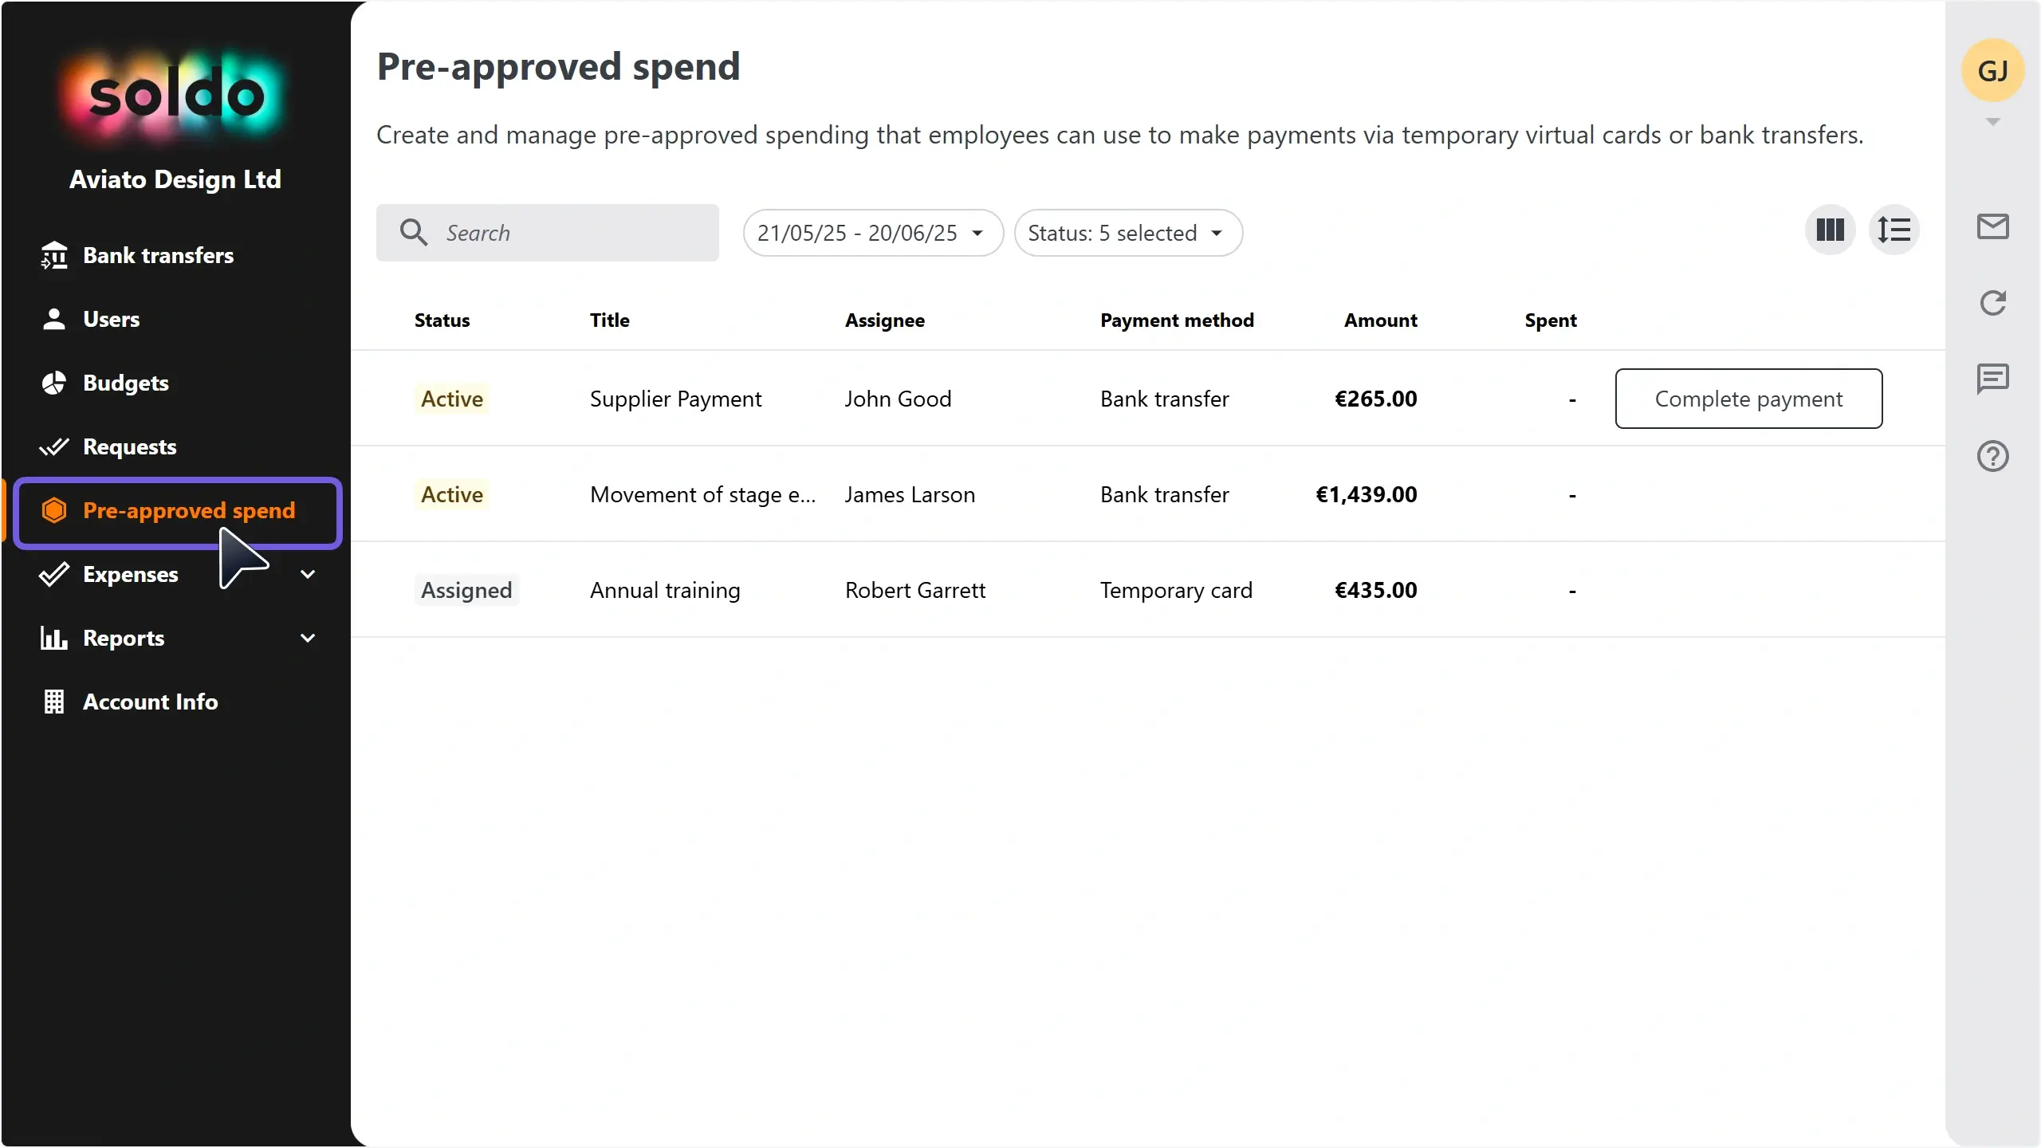Screen dimensions: 2041x1148
Task: Click the GJ user avatar
Action: point(1992,71)
